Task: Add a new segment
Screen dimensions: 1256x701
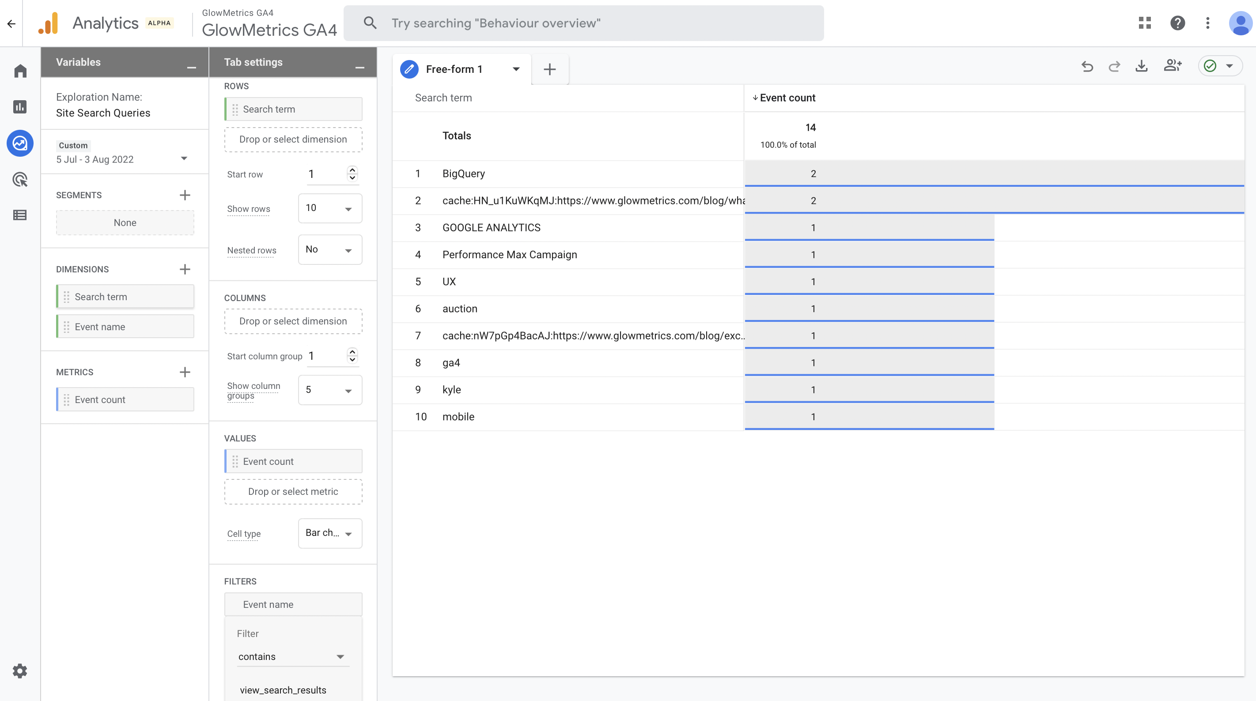Action: click(185, 195)
